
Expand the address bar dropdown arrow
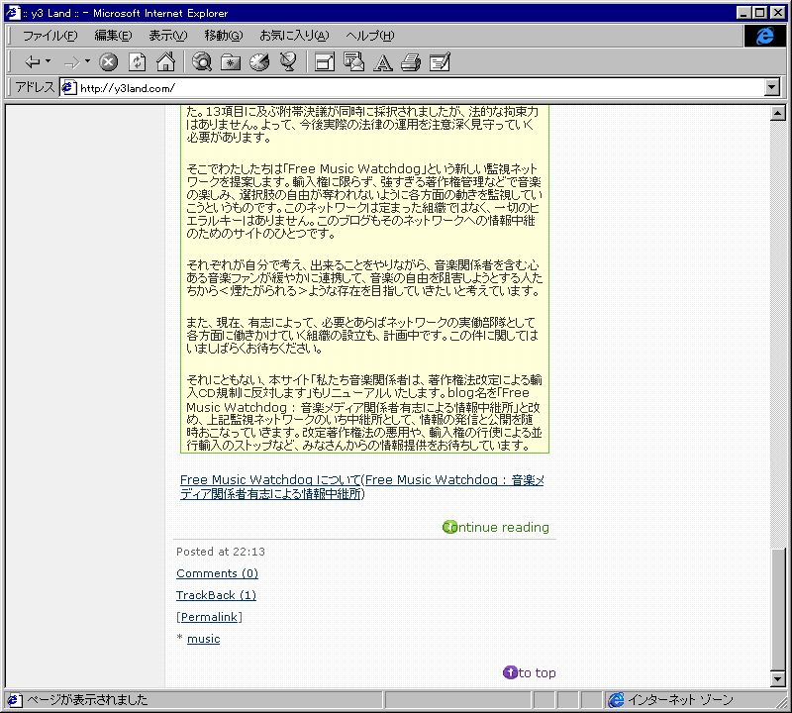772,88
